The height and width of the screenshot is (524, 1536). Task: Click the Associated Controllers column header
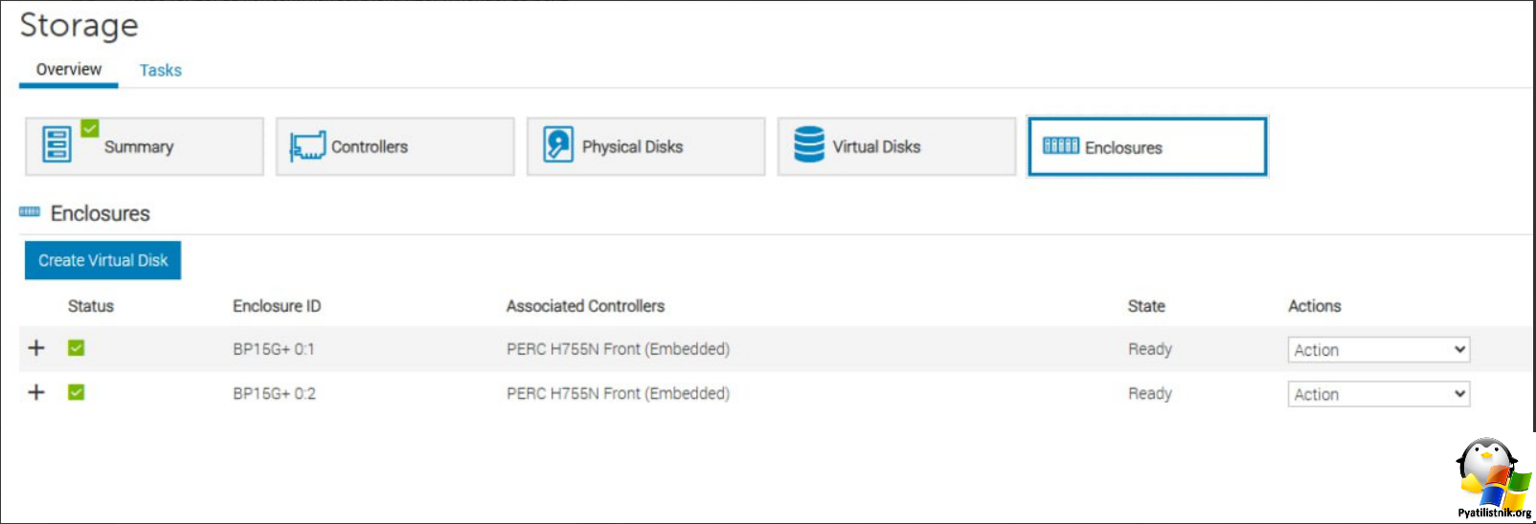coord(585,306)
